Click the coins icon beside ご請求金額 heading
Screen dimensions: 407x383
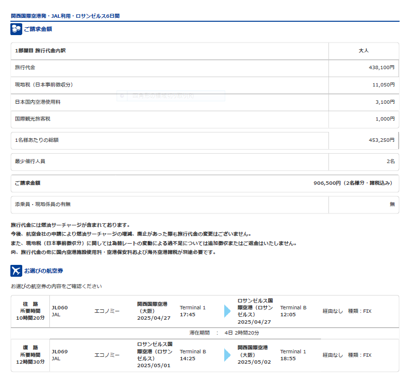tap(16, 29)
